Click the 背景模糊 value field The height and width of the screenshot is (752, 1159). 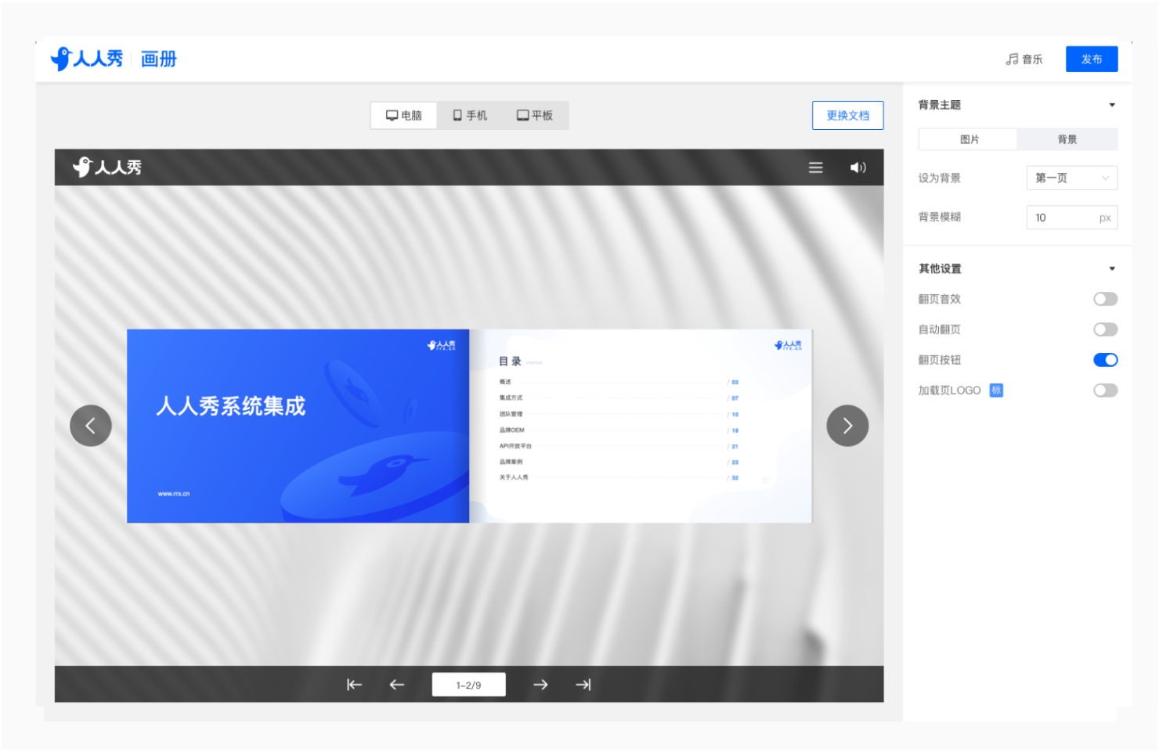[1072, 218]
